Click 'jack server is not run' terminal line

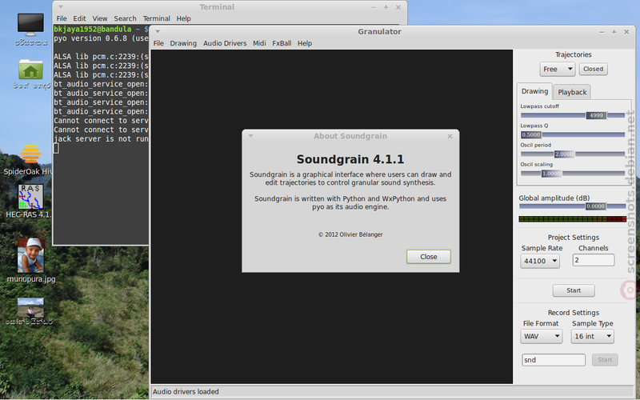click(x=101, y=138)
